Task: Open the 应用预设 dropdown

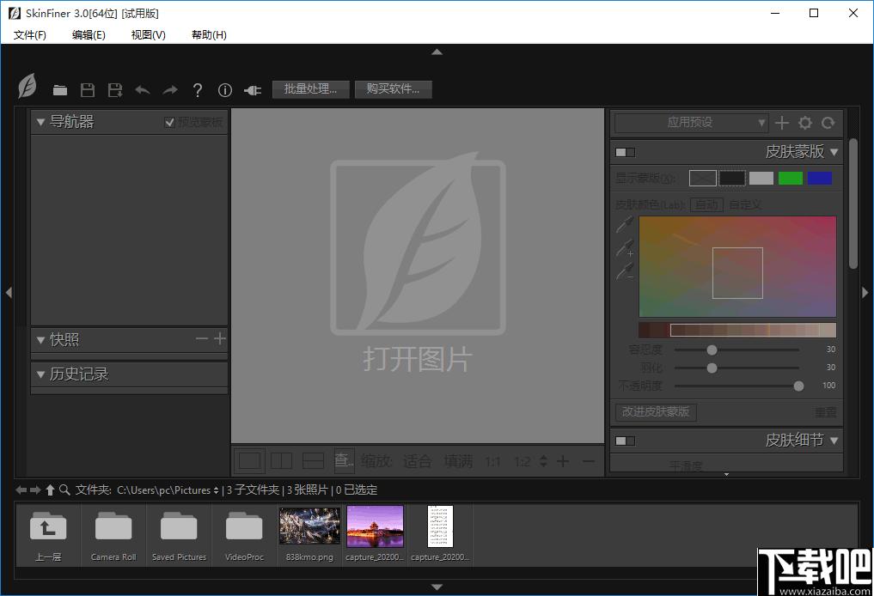Action: pyautogui.click(x=691, y=123)
